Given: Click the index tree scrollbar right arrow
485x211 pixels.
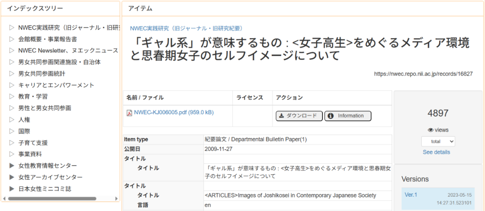Looking at the screenshot, I should pos(116,198).
